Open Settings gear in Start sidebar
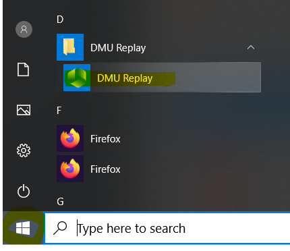Image resolution: width=290 pixels, height=251 pixels. (24, 150)
